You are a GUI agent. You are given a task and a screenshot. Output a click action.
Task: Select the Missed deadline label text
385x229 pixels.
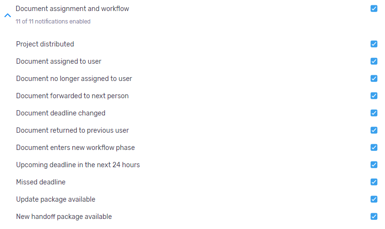pos(41,182)
